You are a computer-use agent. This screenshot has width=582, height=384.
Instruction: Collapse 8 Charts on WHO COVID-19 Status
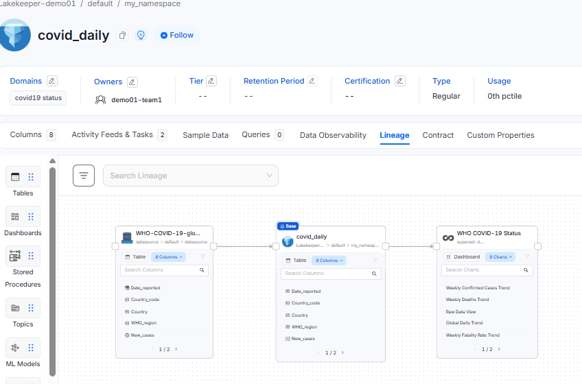[500, 256]
